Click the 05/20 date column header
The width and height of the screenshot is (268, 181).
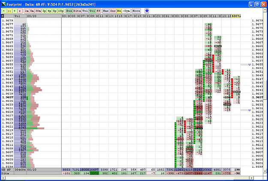[44, 16]
